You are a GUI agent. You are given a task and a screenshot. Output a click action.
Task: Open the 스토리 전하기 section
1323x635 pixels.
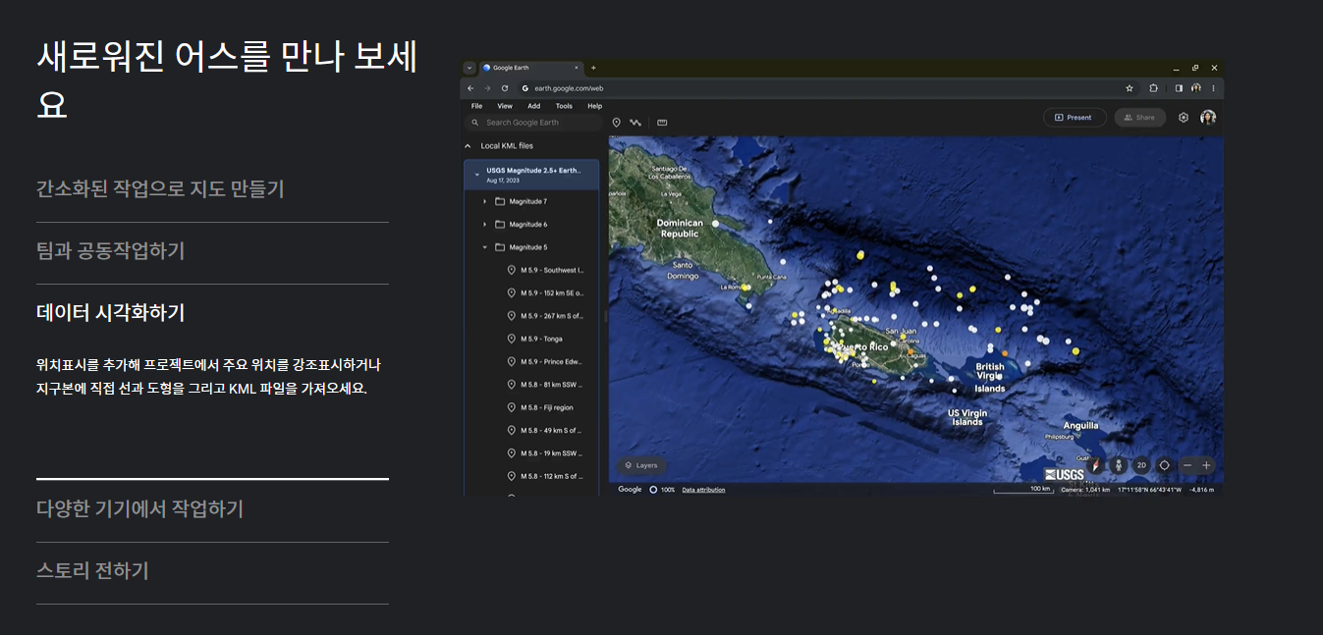[x=92, y=570]
